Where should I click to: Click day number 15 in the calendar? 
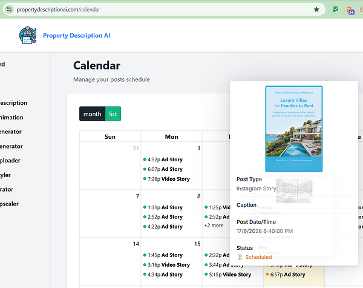coord(197,244)
